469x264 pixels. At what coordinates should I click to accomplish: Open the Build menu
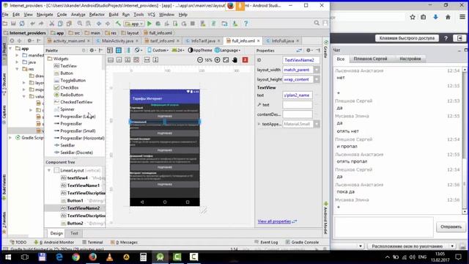(114, 15)
